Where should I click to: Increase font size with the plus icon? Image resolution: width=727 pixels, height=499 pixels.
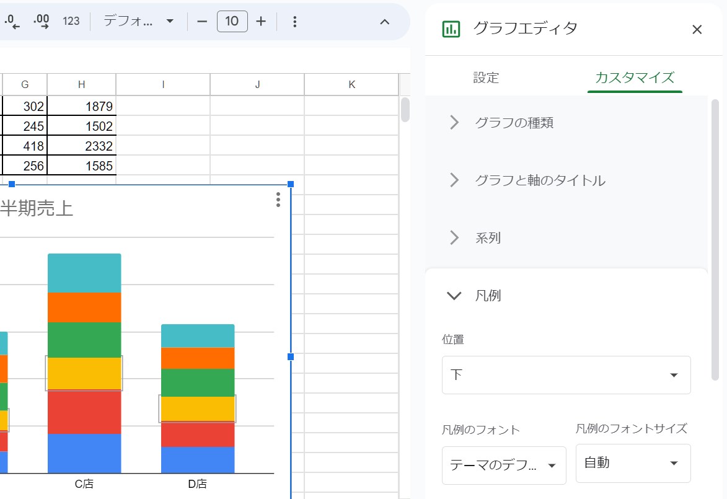point(261,21)
